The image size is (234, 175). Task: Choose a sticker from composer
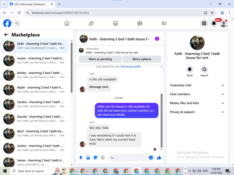tap(95, 158)
